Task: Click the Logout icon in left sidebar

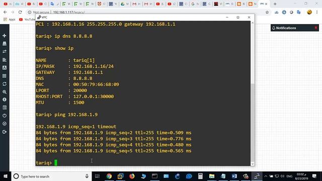Action: (5, 132)
